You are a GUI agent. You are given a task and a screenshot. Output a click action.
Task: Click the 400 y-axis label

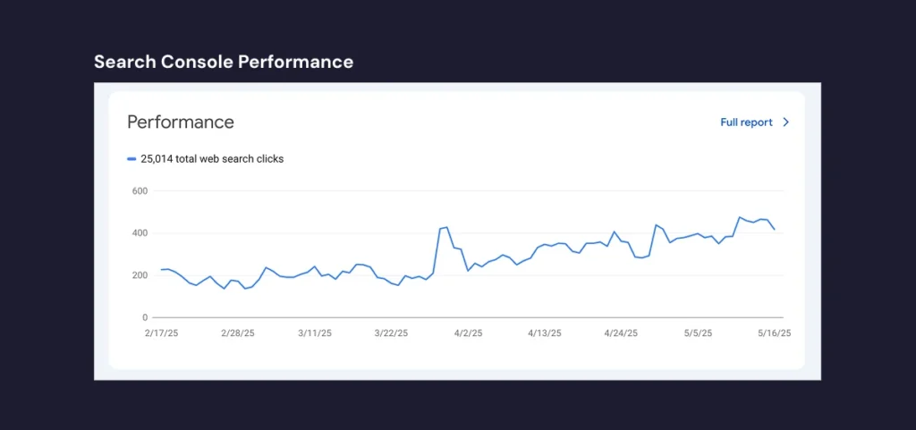click(139, 233)
